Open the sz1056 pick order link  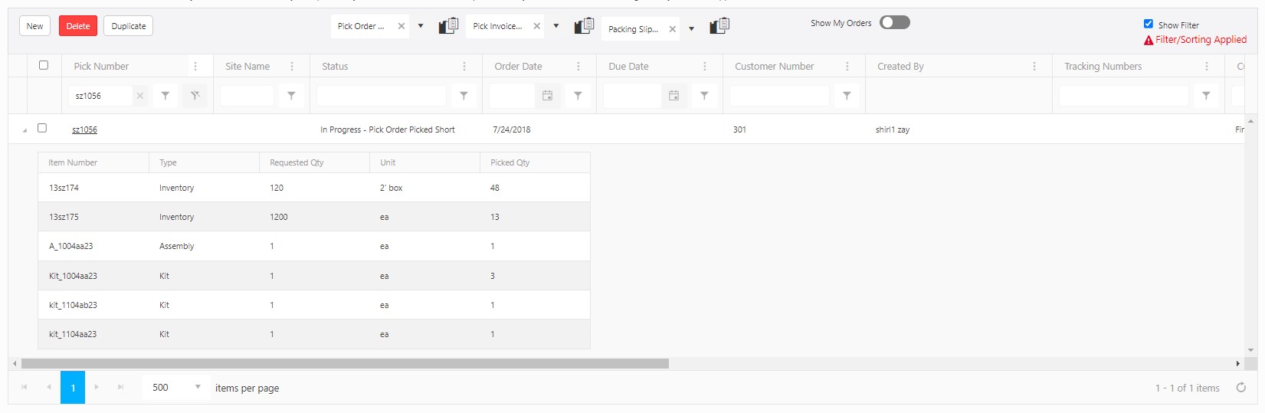coord(84,129)
